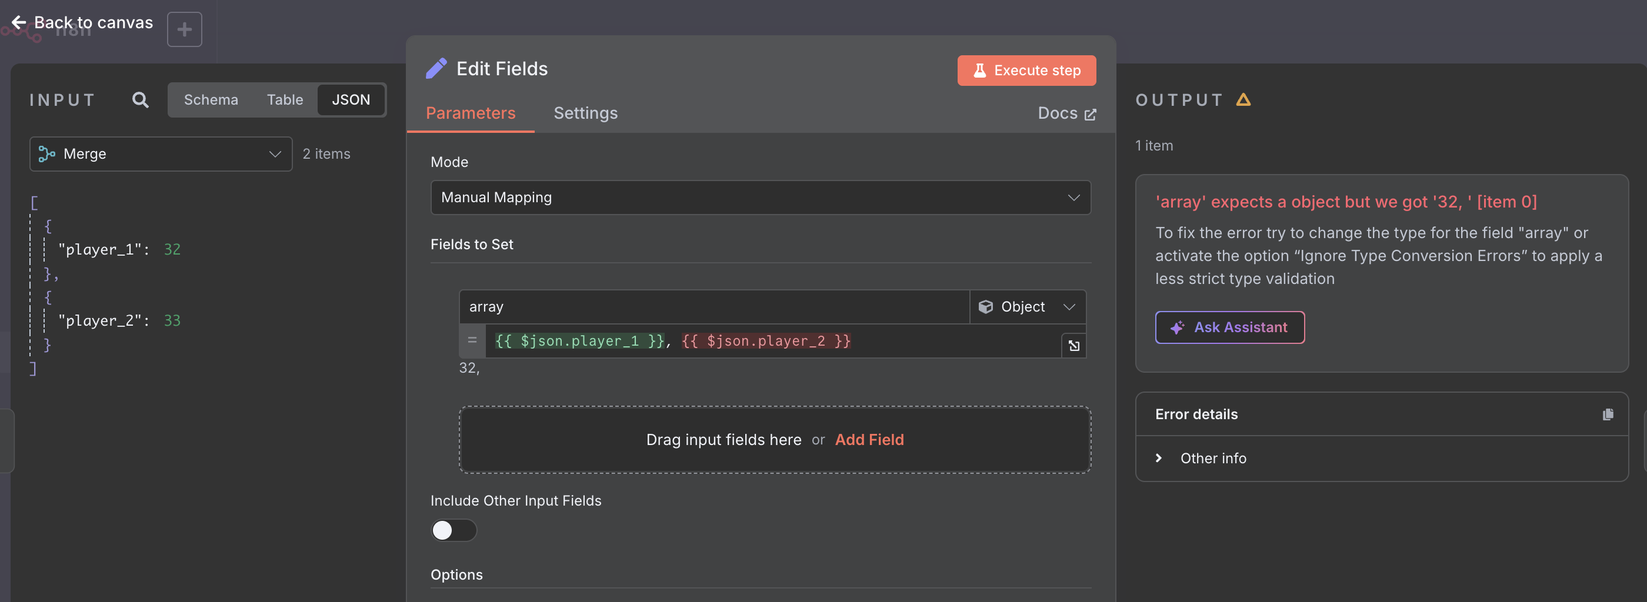This screenshot has width=1647, height=602.
Task: Click the Docs external link icon
Action: tap(1090, 115)
